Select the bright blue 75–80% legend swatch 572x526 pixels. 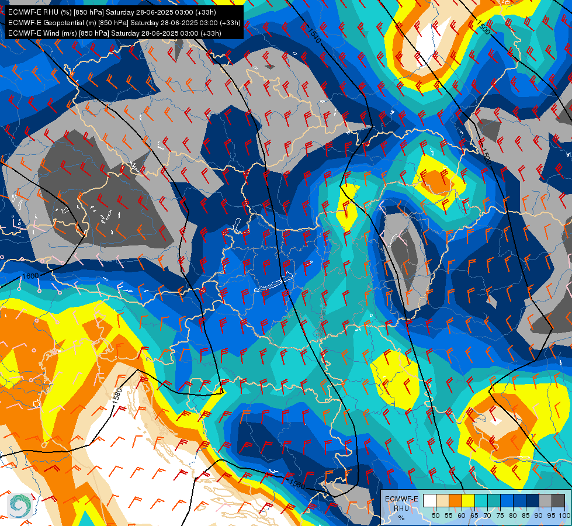[x=507, y=500]
